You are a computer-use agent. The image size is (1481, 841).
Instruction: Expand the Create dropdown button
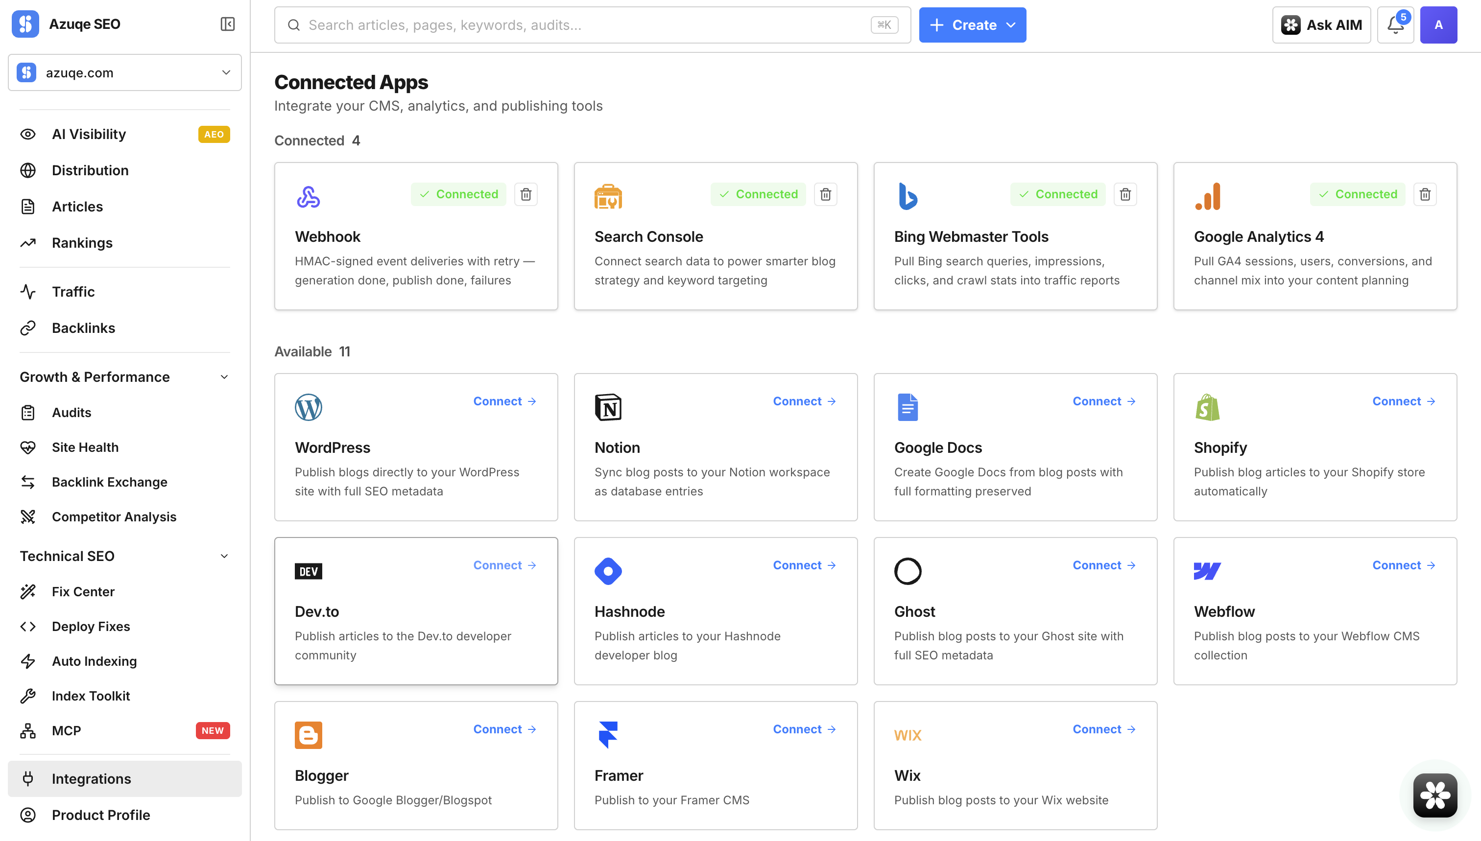coord(973,25)
